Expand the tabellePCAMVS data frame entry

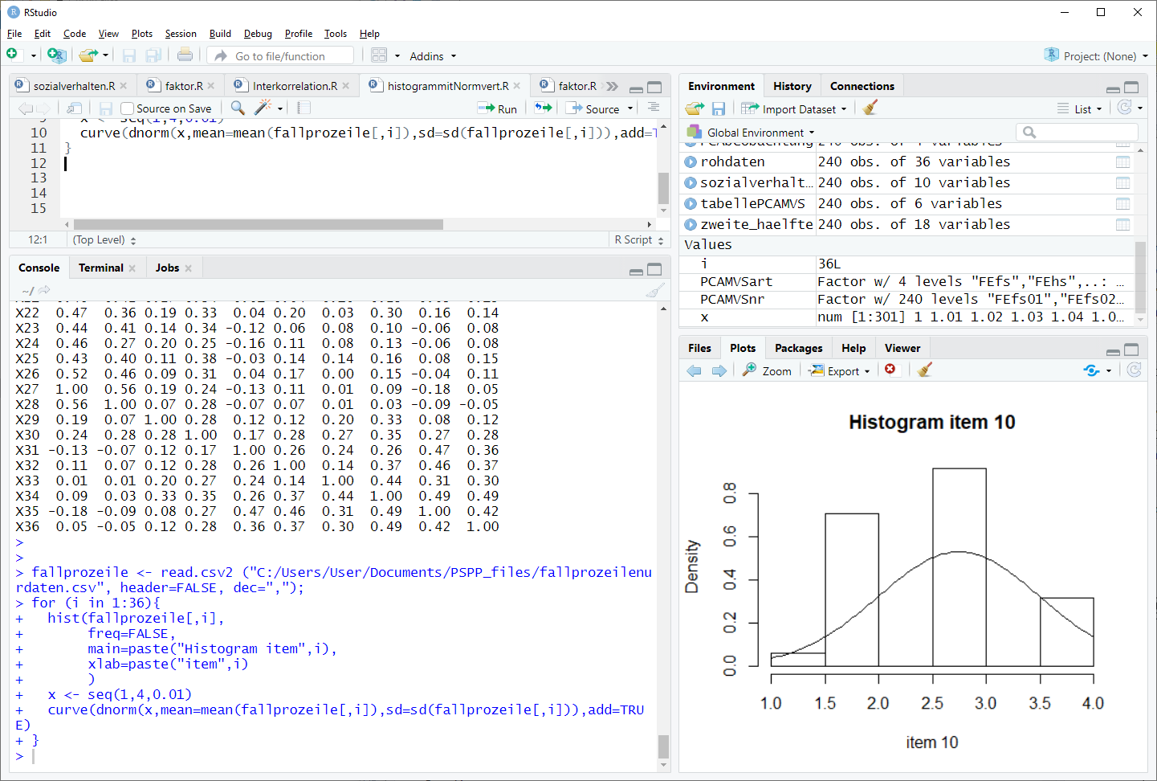point(691,204)
